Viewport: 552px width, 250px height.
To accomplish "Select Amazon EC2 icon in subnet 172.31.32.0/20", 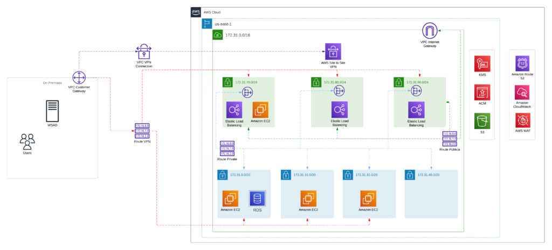I will click(368, 199).
